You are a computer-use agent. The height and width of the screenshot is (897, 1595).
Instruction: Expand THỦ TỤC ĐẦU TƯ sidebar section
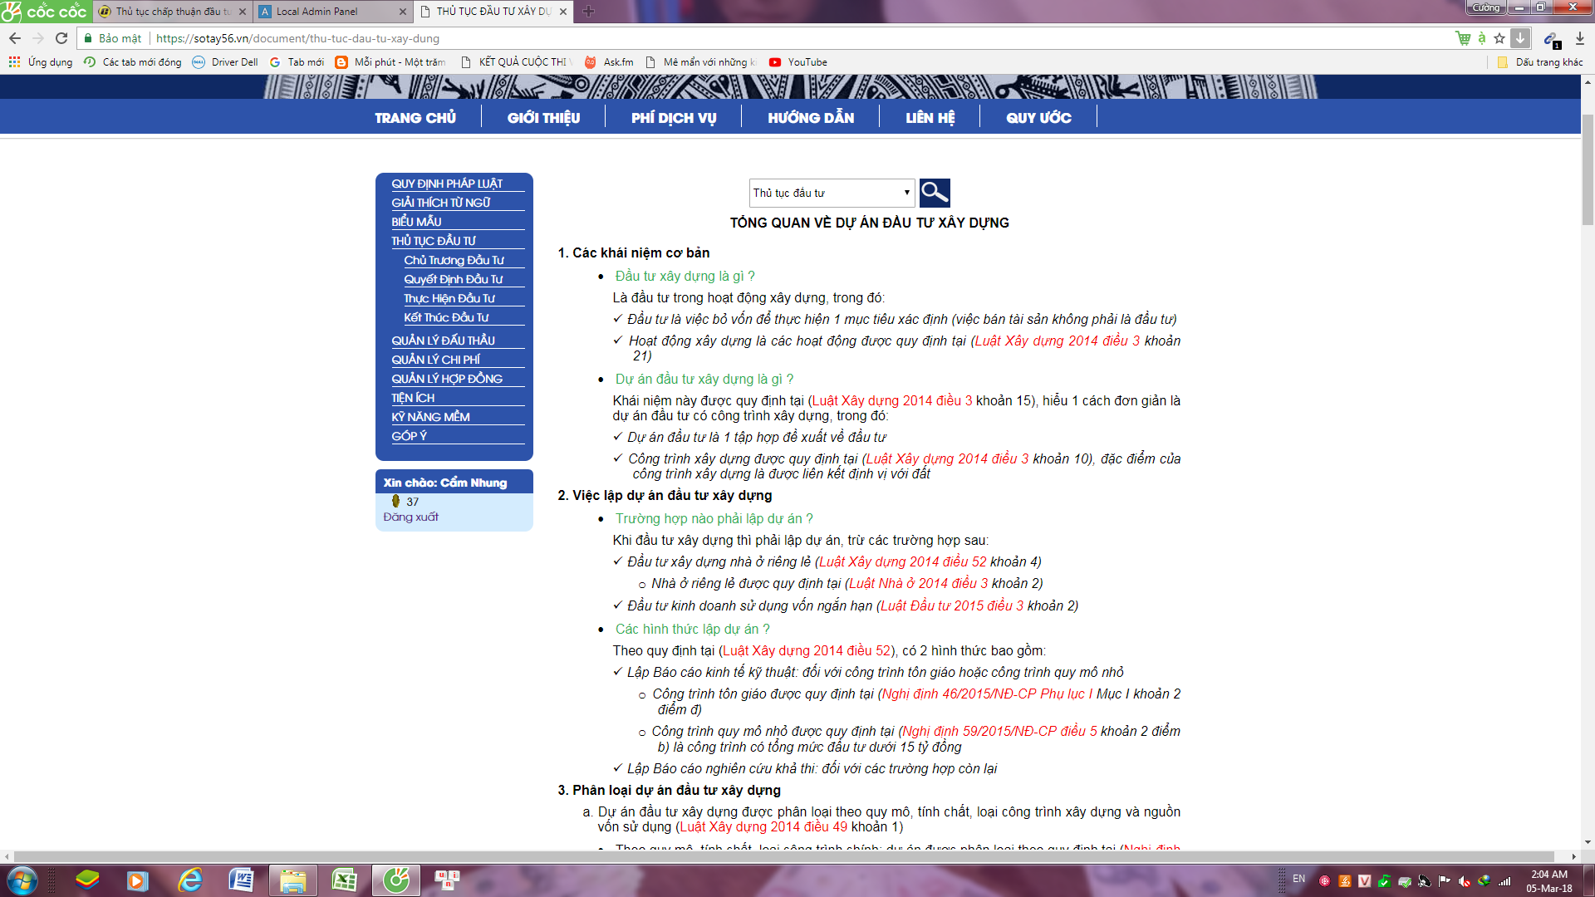click(434, 241)
